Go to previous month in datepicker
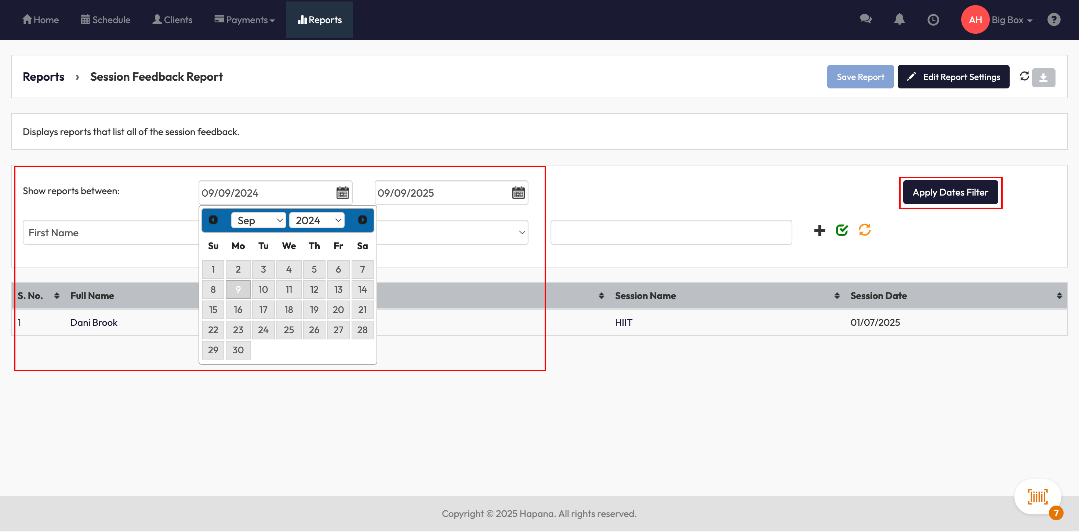Viewport: 1079px width, 532px height. [x=213, y=220]
